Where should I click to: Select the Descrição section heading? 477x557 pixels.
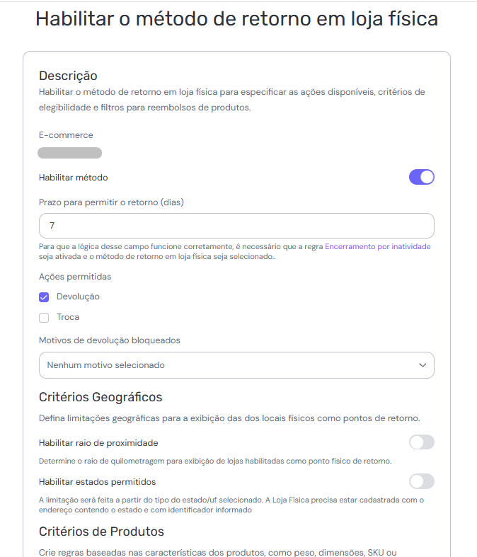click(x=68, y=76)
